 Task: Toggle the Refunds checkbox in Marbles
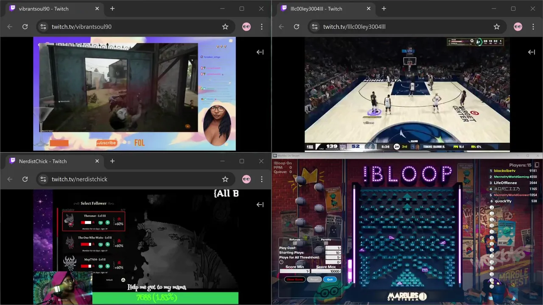tap(295, 243)
